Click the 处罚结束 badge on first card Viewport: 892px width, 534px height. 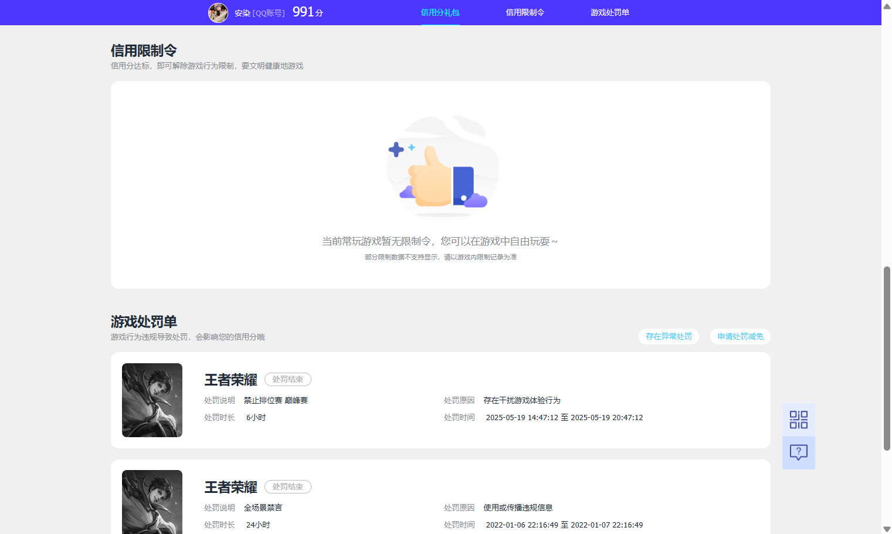click(287, 379)
